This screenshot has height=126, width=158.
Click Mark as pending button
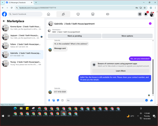(75, 36)
